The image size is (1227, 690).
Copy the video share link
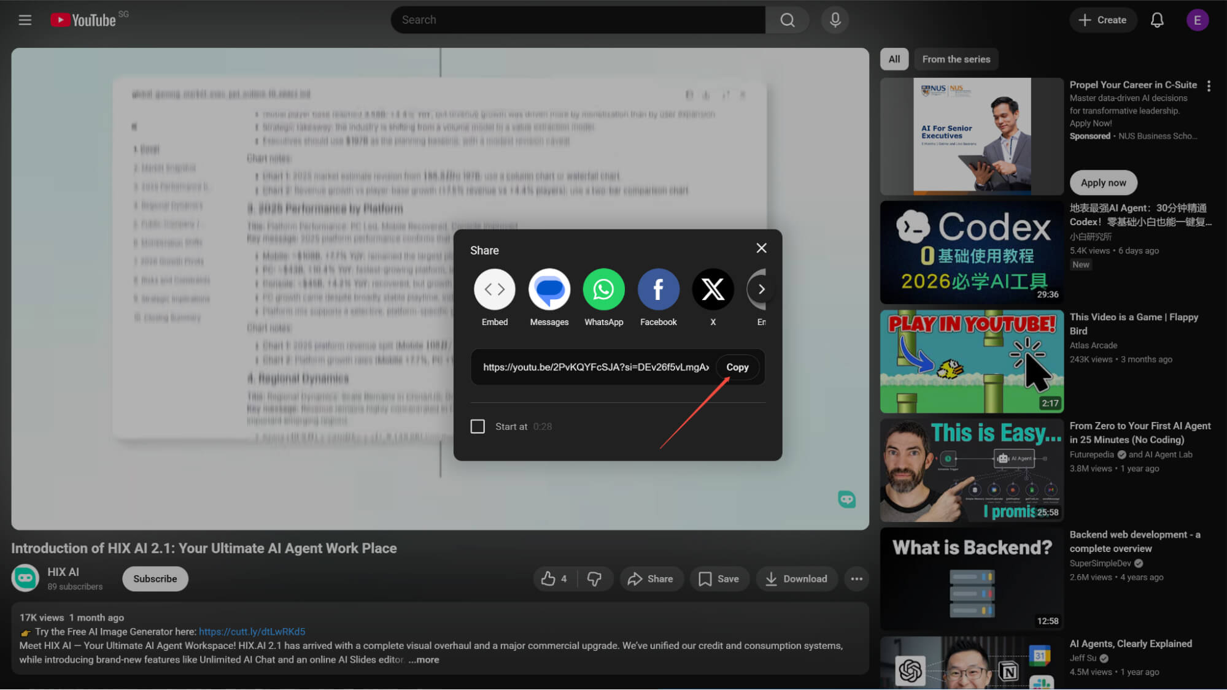[737, 367]
